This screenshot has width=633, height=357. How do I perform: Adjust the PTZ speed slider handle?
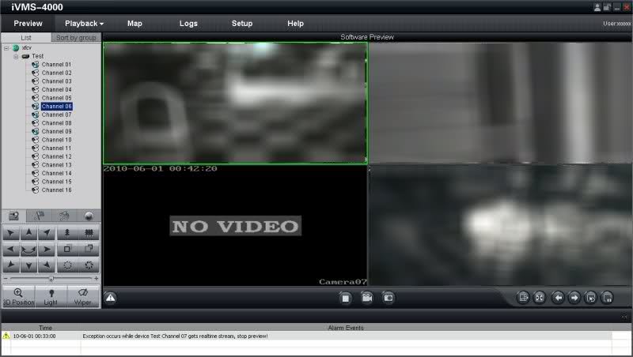click(x=51, y=278)
